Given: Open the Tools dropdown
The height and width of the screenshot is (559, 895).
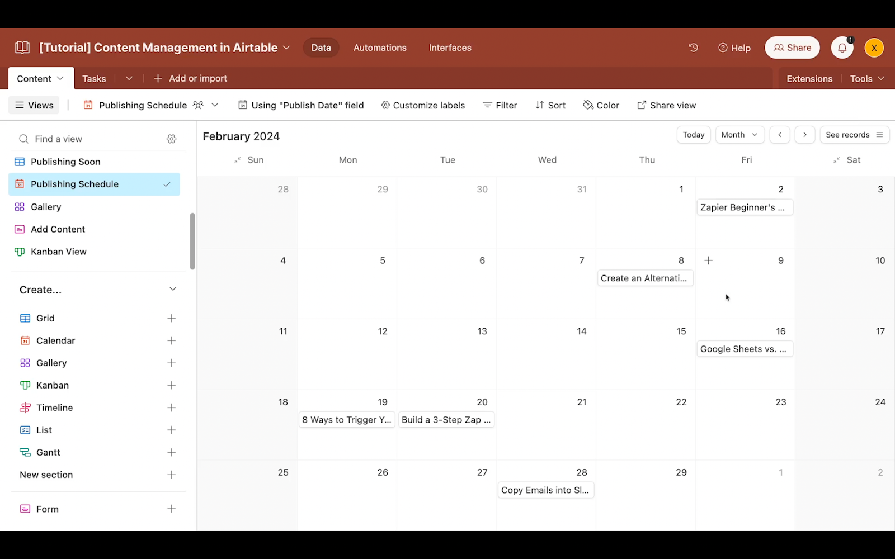Looking at the screenshot, I should point(867,79).
